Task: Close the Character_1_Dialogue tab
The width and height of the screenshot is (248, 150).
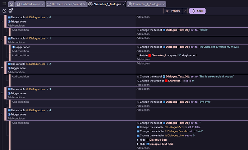Action: coord(123,4)
